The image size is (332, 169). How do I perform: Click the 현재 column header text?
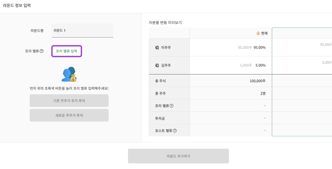264,33
